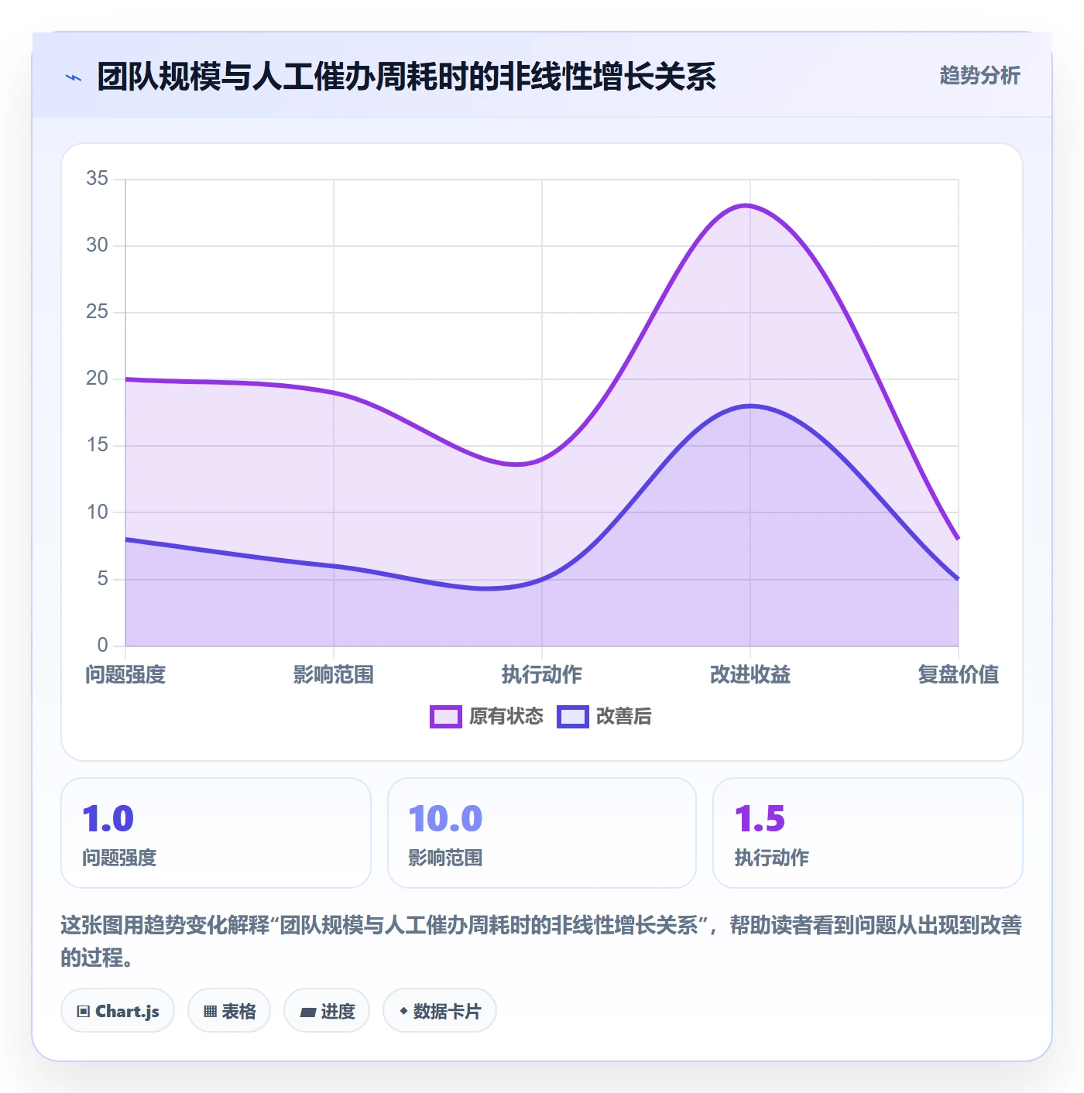This screenshot has height=1093, width=1084.
Task: Toggle the 改善后 legend swatch
Action: (573, 717)
